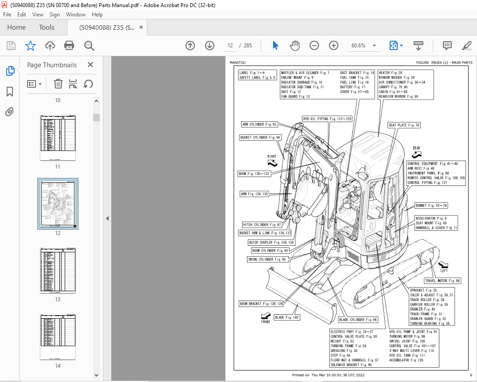The image size is (477, 382).
Task: Open the Find text magnifier icon
Action: pyautogui.click(x=89, y=46)
